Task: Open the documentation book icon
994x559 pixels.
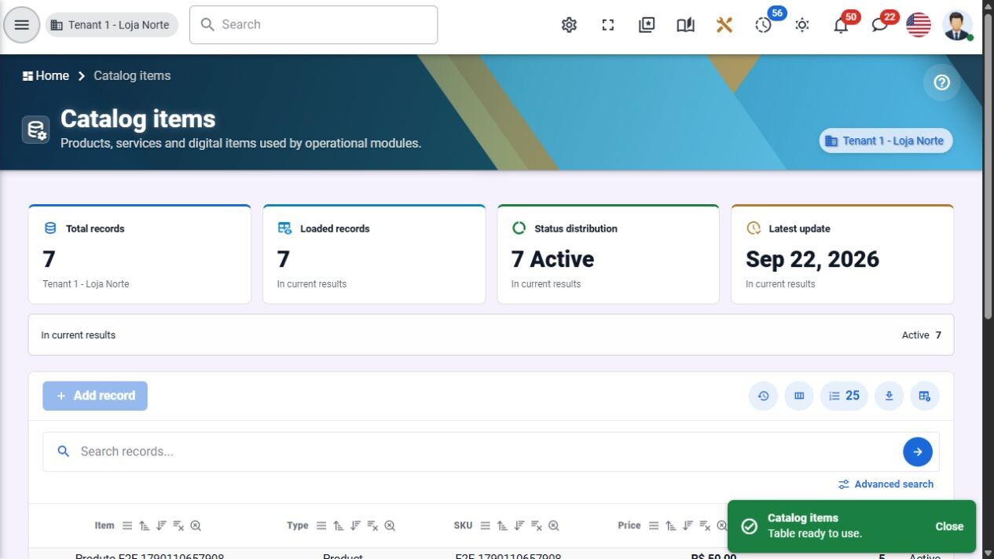Action: 685,25
